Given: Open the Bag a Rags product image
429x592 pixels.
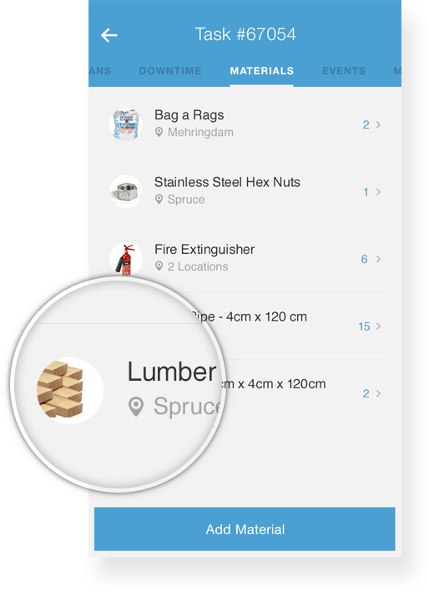Looking at the screenshot, I should (126, 124).
